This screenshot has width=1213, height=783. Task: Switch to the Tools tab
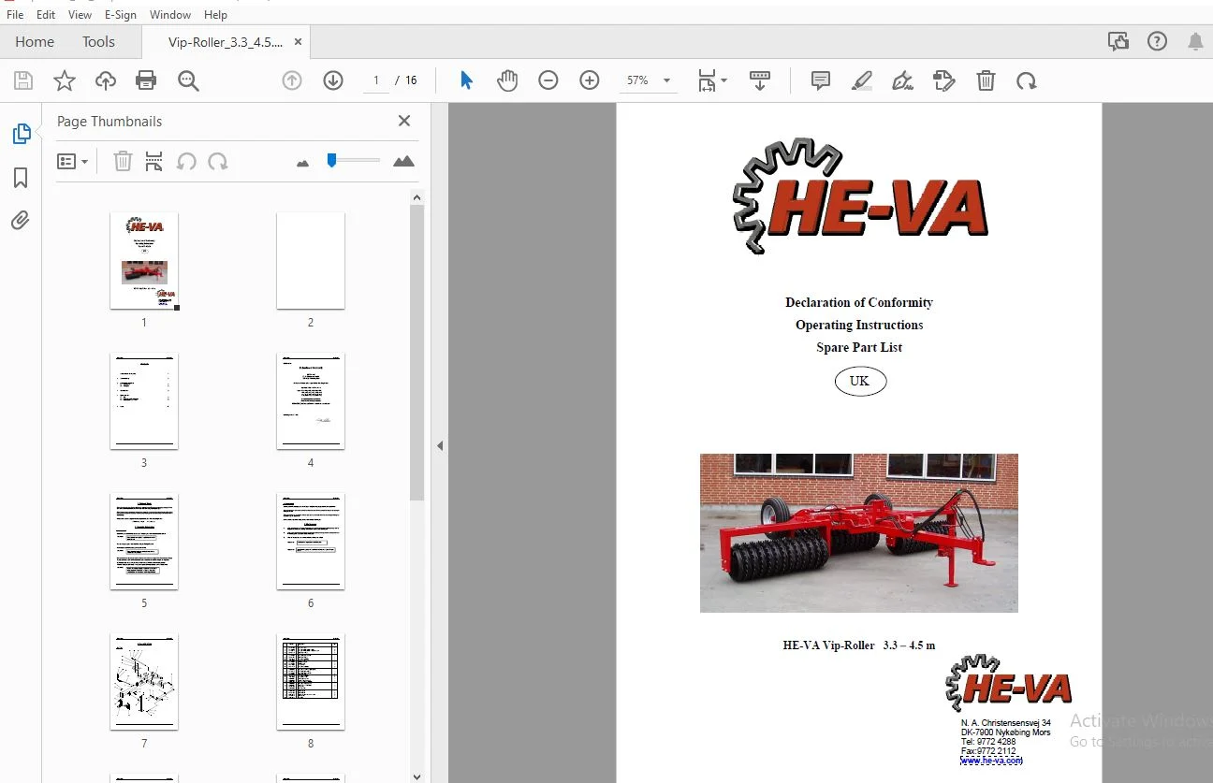[98, 41]
